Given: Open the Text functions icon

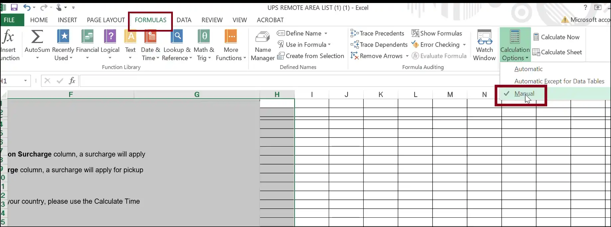Looking at the screenshot, I should 130,37.
